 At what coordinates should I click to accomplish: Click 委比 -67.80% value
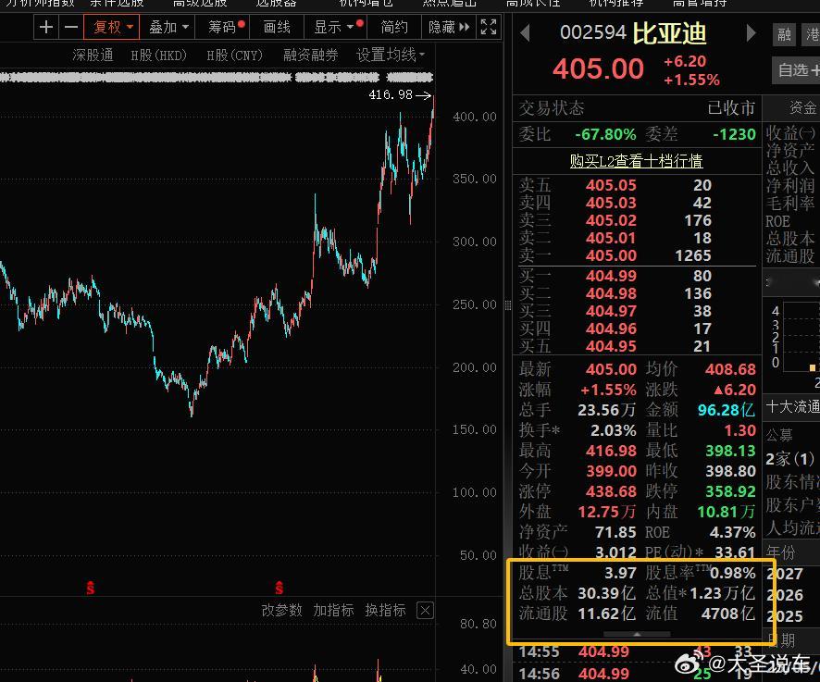pyautogui.click(x=605, y=134)
